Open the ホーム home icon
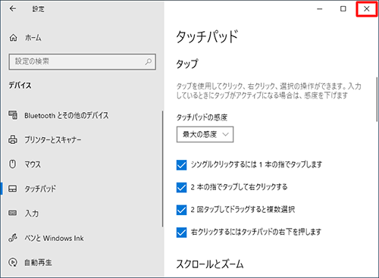 (13, 38)
